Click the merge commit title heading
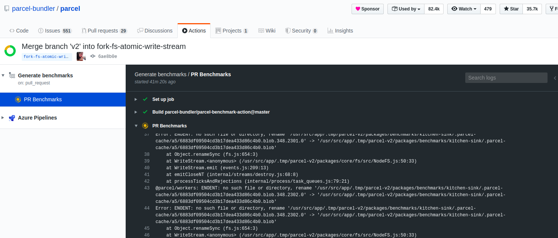 [x=104, y=47]
